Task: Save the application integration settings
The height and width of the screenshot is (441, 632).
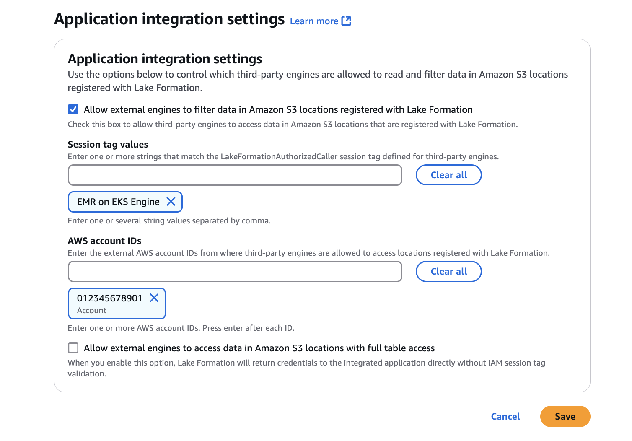Action: [x=565, y=416]
